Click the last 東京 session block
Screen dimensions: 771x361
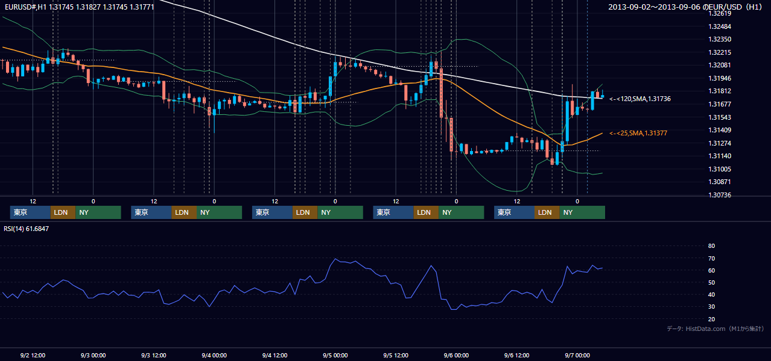tap(514, 212)
